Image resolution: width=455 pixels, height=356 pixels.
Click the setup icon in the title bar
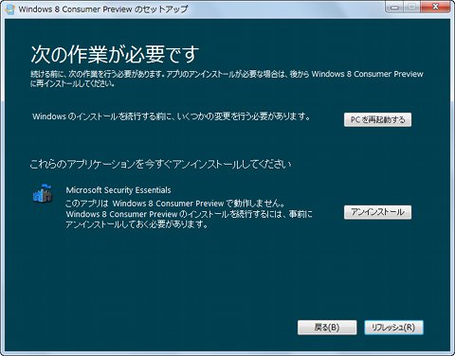[x=9, y=9]
